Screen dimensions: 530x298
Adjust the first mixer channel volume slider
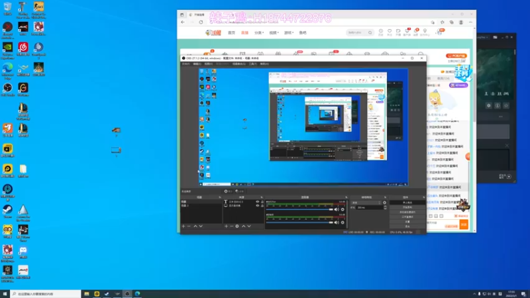coord(300,209)
